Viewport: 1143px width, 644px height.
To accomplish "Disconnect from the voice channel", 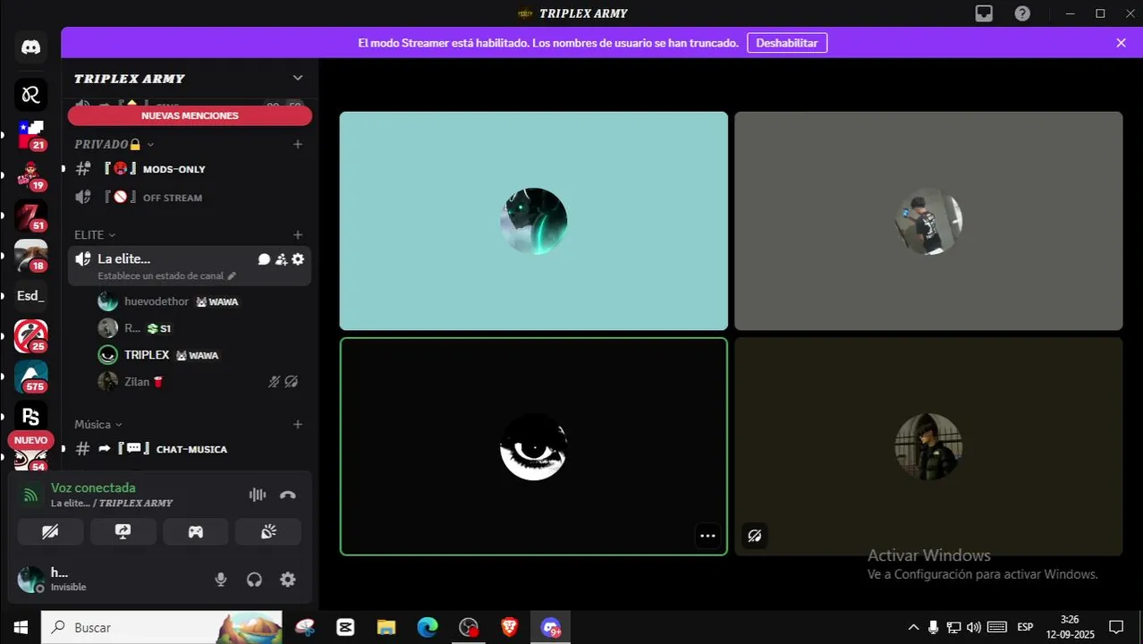I will click(x=287, y=495).
